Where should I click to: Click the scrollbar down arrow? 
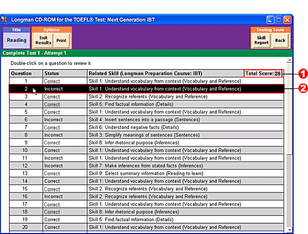coord(289,230)
